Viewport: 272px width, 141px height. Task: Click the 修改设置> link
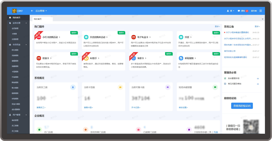(x=183, y=107)
